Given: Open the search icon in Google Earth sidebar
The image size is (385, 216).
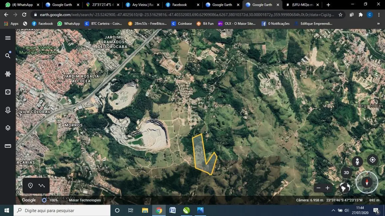Looking at the screenshot, I should pos(8,55).
